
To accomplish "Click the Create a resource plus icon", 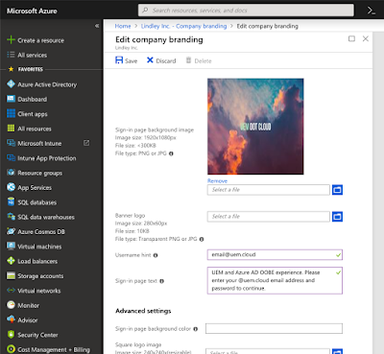I will pos(11,40).
